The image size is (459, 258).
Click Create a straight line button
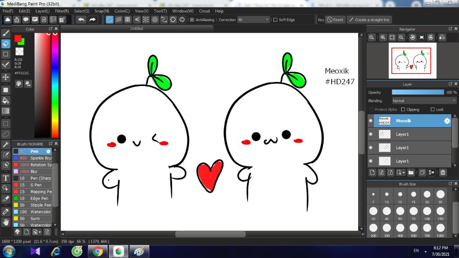coord(369,20)
